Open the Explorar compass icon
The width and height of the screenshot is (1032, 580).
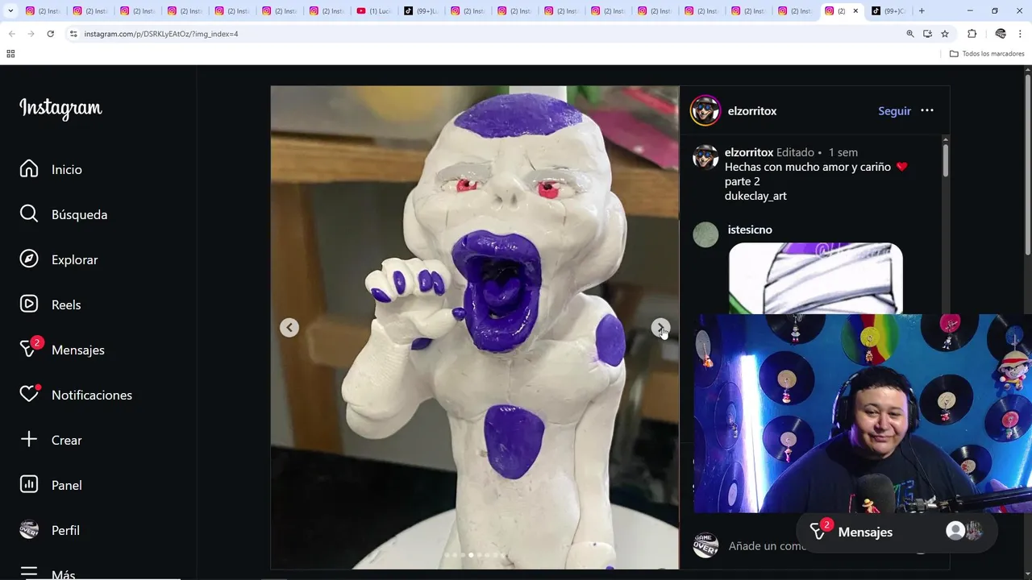(29, 259)
